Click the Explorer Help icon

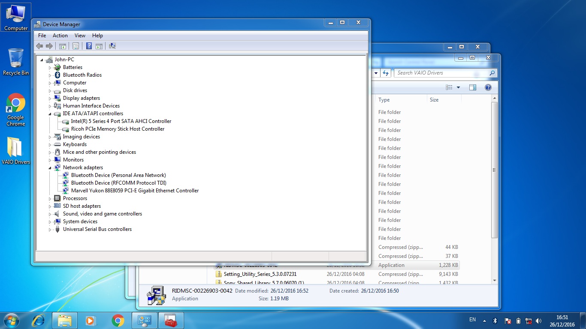click(x=488, y=87)
